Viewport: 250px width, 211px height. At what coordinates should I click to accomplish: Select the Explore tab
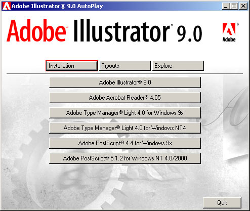(x=178, y=66)
